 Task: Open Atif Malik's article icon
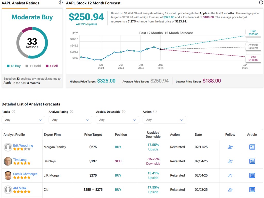pyautogui.click(x=252, y=190)
